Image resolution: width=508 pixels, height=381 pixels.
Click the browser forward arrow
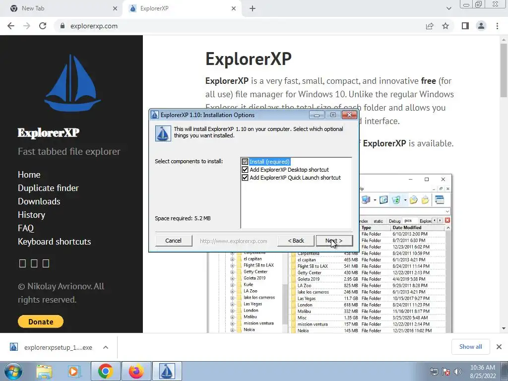[x=27, y=26]
